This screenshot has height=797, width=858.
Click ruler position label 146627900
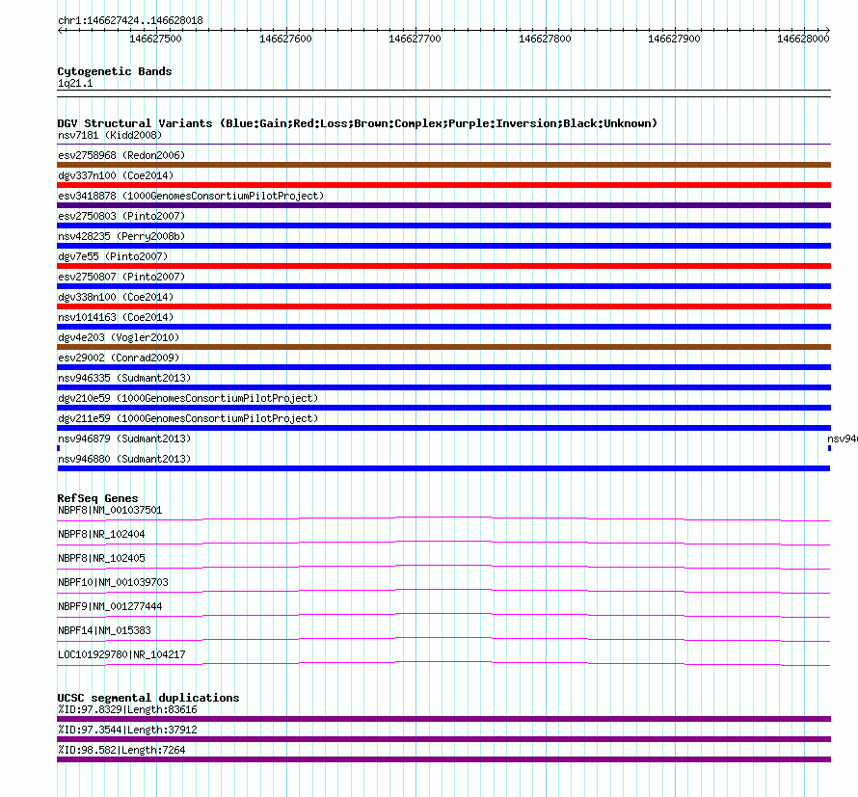[x=674, y=39]
